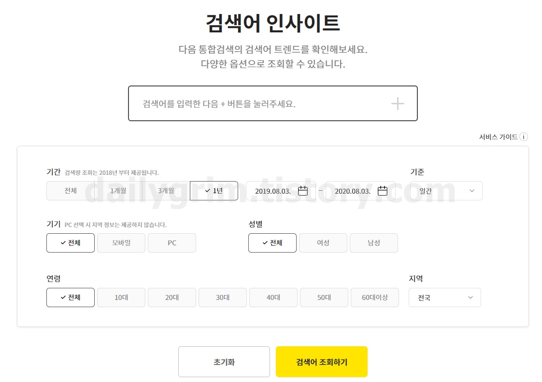Choose PC device filter
Image resolution: width=542 pixels, height=382 pixels.
[x=172, y=243]
